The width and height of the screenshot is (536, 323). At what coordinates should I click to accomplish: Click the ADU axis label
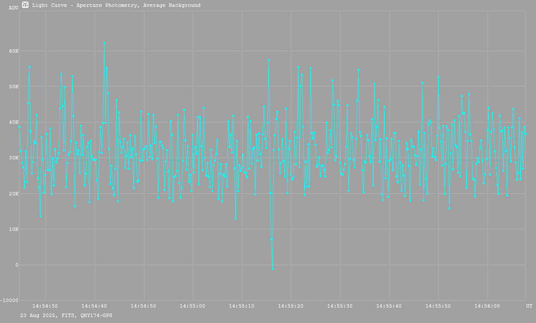click(13, 8)
